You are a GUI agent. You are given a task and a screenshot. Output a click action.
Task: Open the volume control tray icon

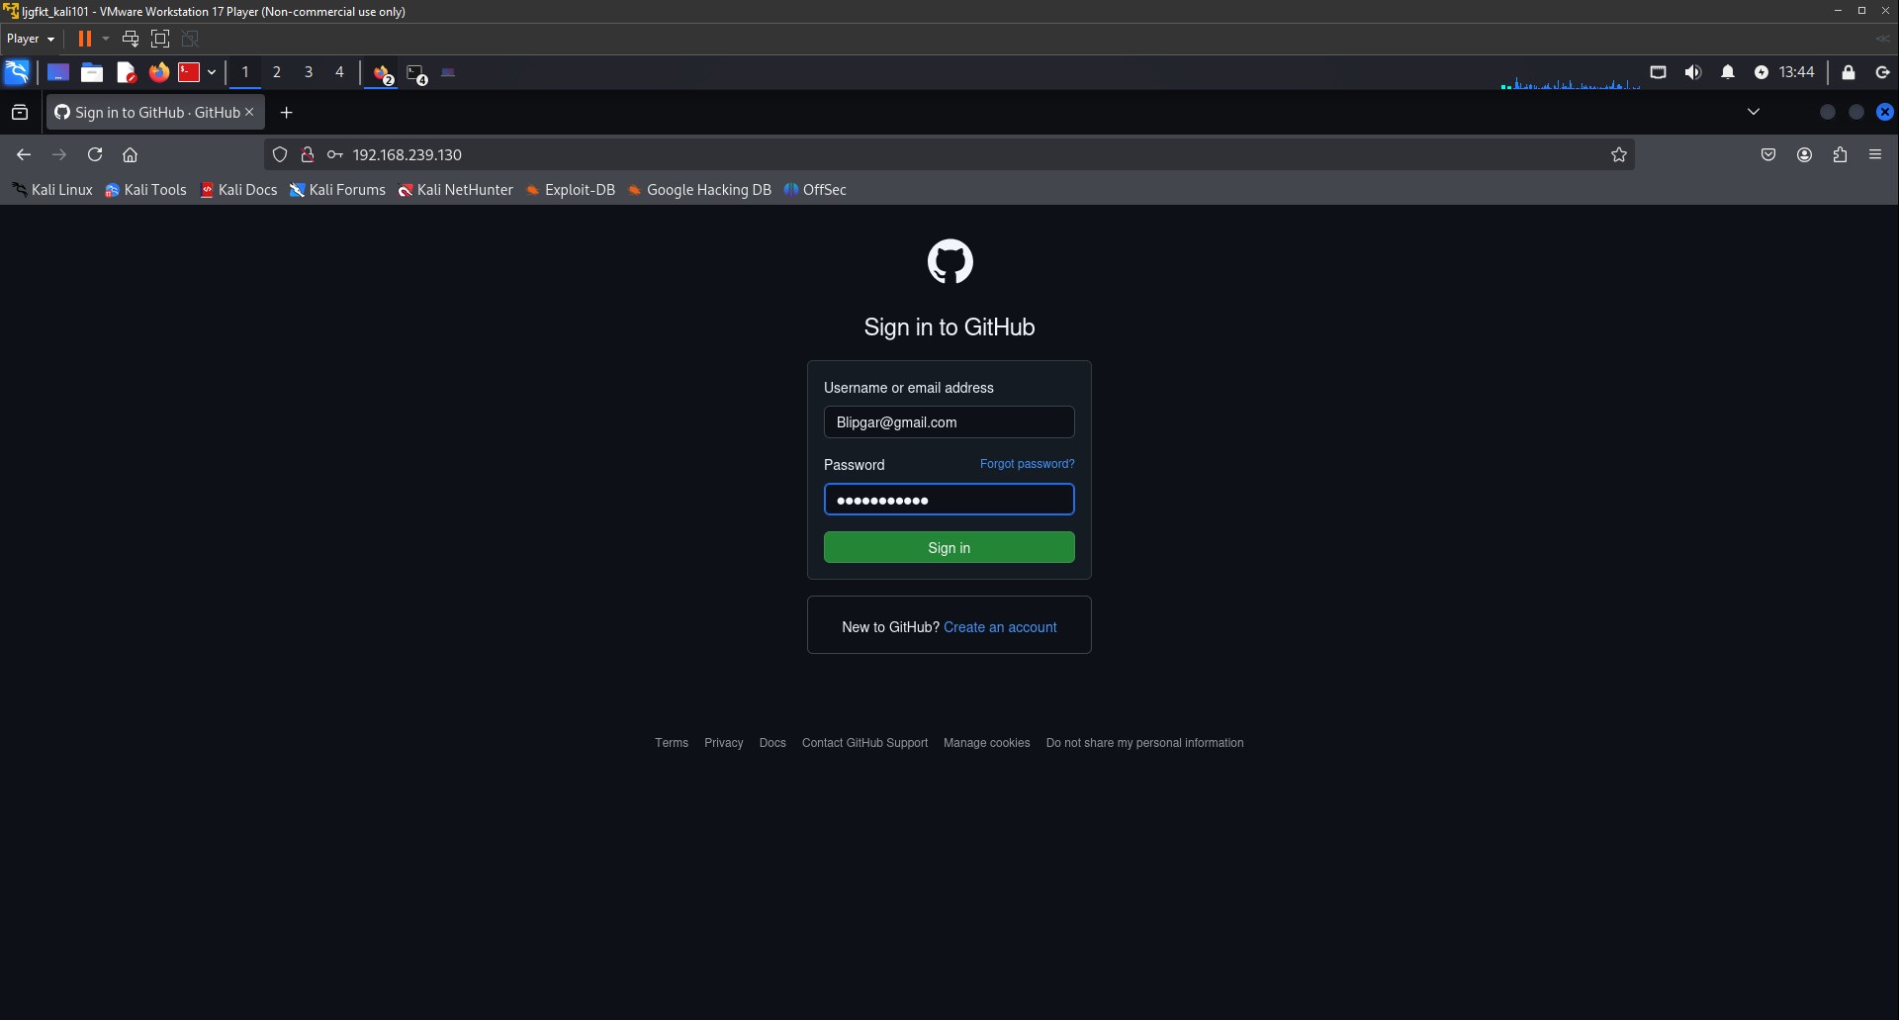pos(1693,72)
